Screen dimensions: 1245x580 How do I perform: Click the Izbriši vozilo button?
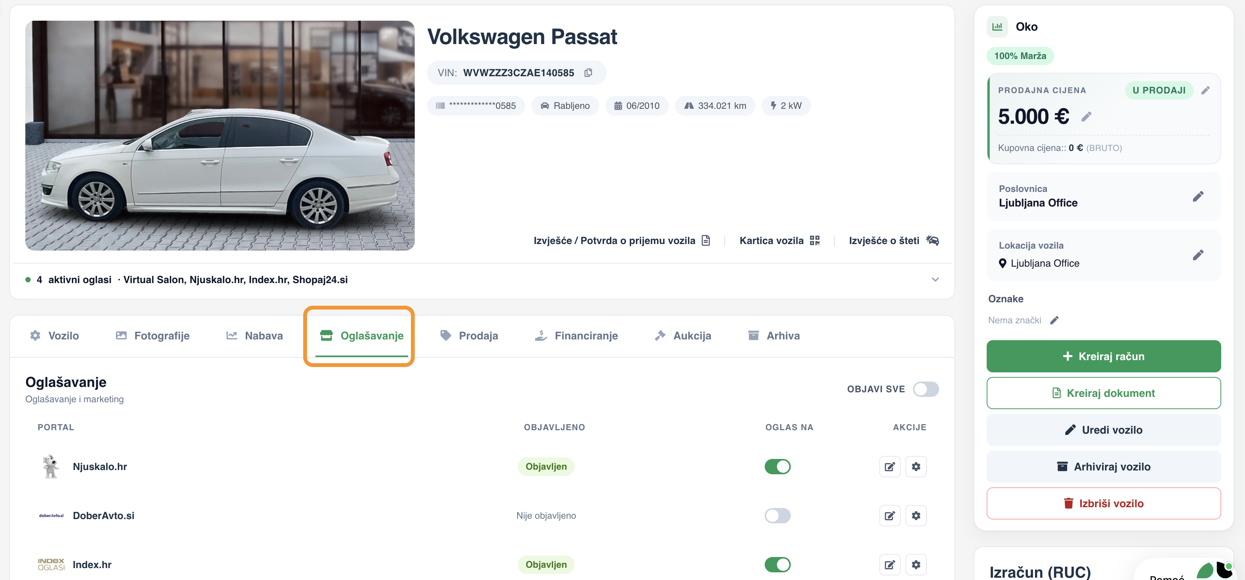(1104, 503)
